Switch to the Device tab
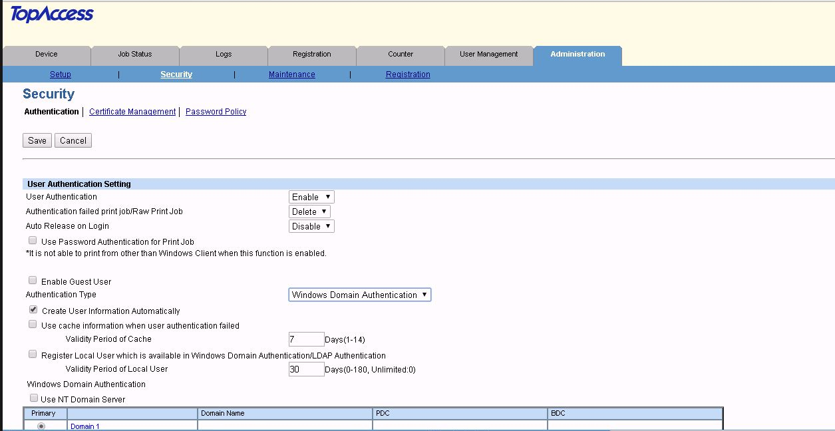The width and height of the screenshot is (835, 431). (47, 55)
